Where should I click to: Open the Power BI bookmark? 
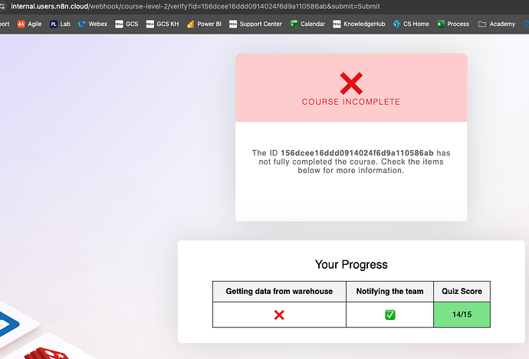coord(204,24)
